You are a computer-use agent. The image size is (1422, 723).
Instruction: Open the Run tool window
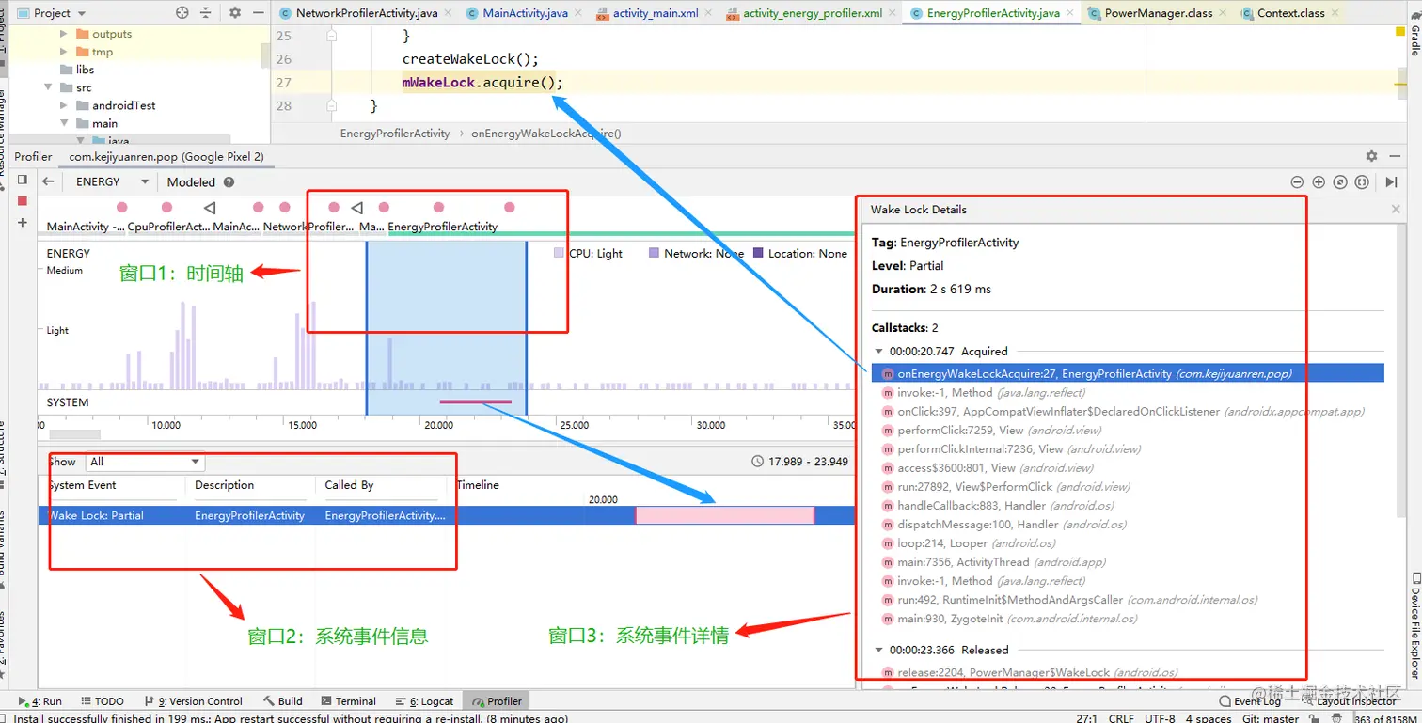click(39, 701)
